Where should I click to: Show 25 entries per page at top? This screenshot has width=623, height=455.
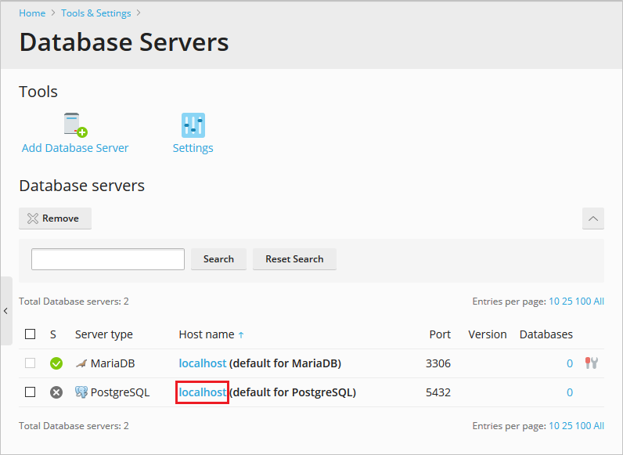coord(567,302)
